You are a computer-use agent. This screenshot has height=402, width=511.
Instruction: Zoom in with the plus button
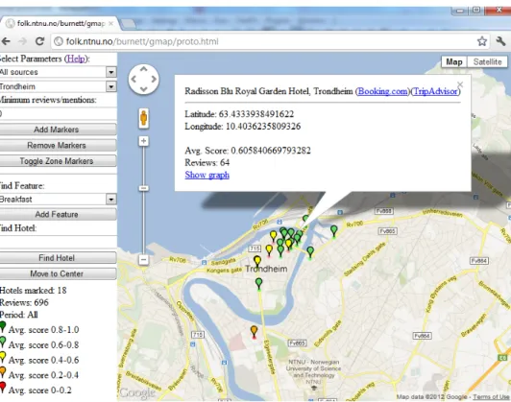click(144, 141)
